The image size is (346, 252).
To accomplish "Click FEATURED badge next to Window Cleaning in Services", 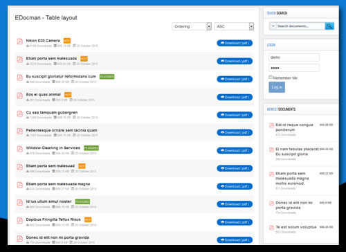I will (x=91, y=148).
